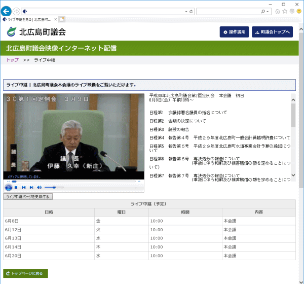Open a new browser tab
This screenshot has height=284, width=304.
coord(62,19)
